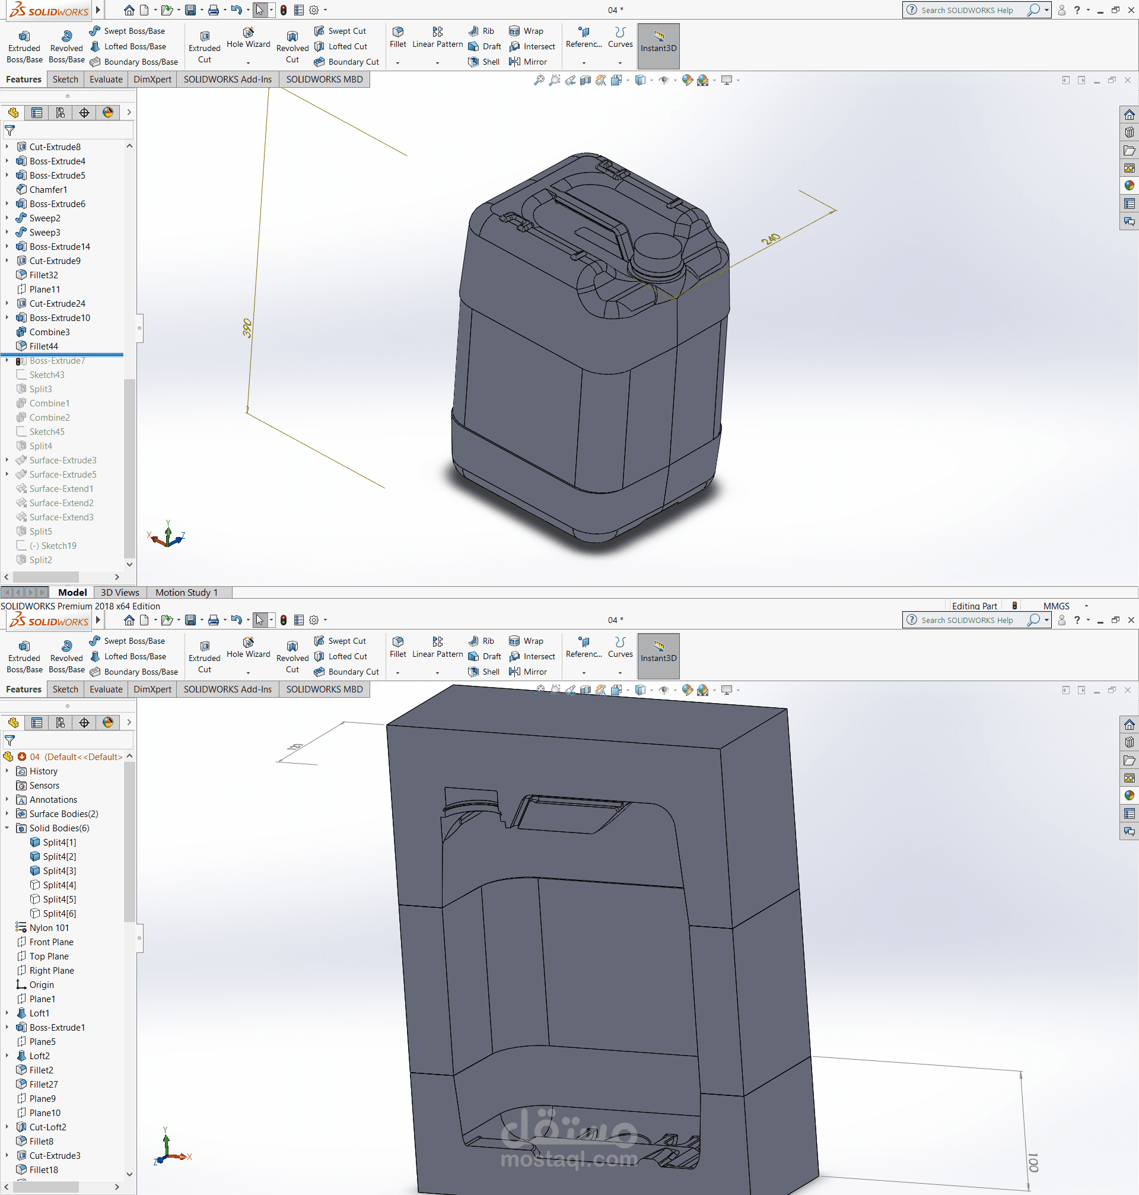Click Revolved Boss/Base in top window
This screenshot has width=1139, height=1195.
[x=67, y=47]
